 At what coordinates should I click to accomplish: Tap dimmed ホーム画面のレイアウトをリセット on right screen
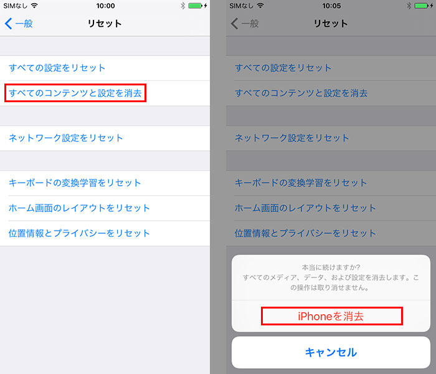coord(331,208)
